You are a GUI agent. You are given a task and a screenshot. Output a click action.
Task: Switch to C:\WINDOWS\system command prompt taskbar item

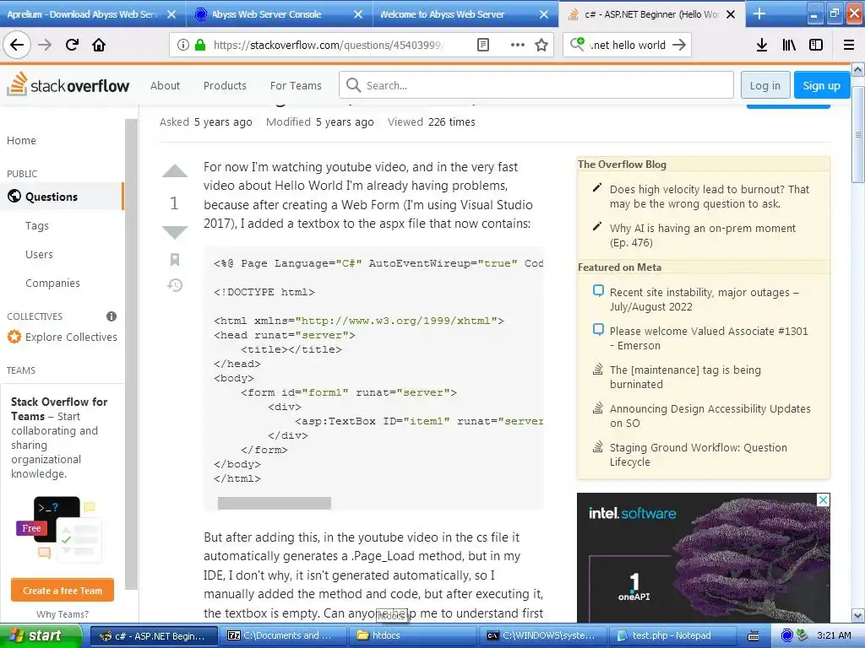(543, 635)
